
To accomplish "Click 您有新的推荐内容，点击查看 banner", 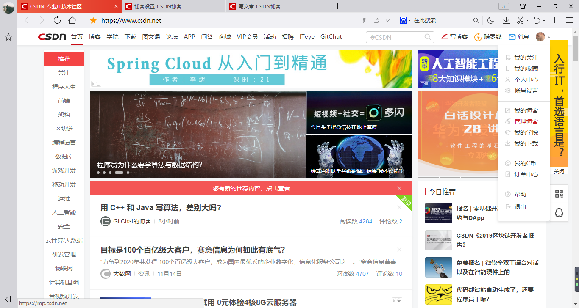I will point(251,188).
